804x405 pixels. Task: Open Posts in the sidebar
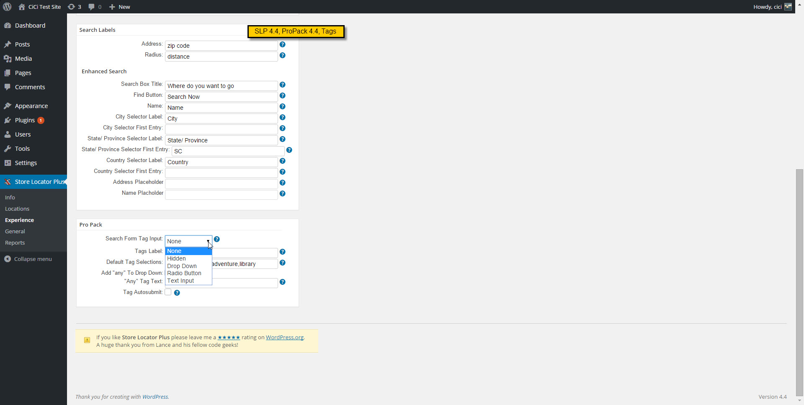pyautogui.click(x=33, y=44)
